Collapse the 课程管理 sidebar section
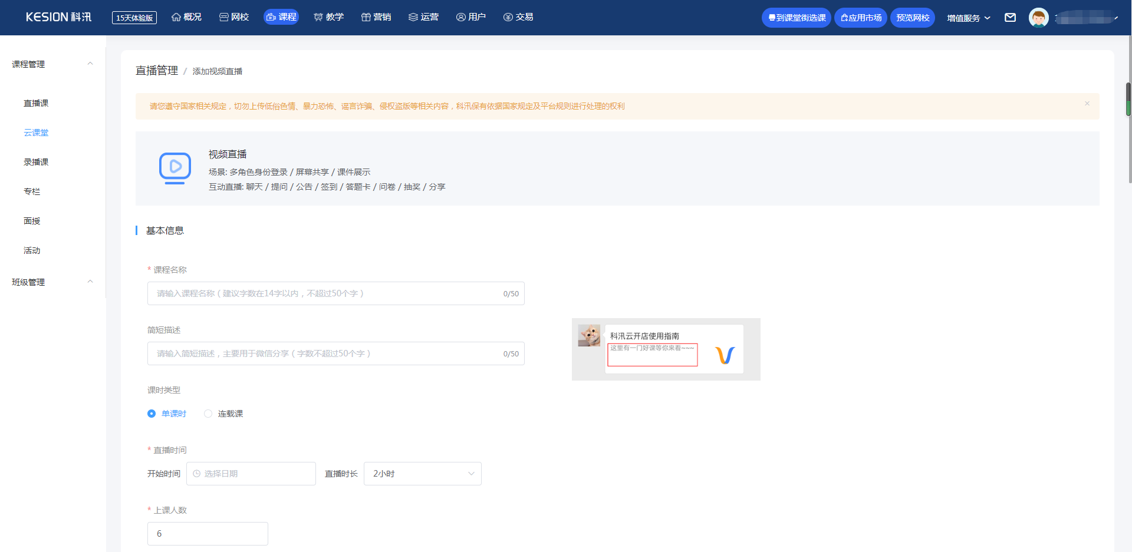The height and width of the screenshot is (552, 1132). [90, 64]
